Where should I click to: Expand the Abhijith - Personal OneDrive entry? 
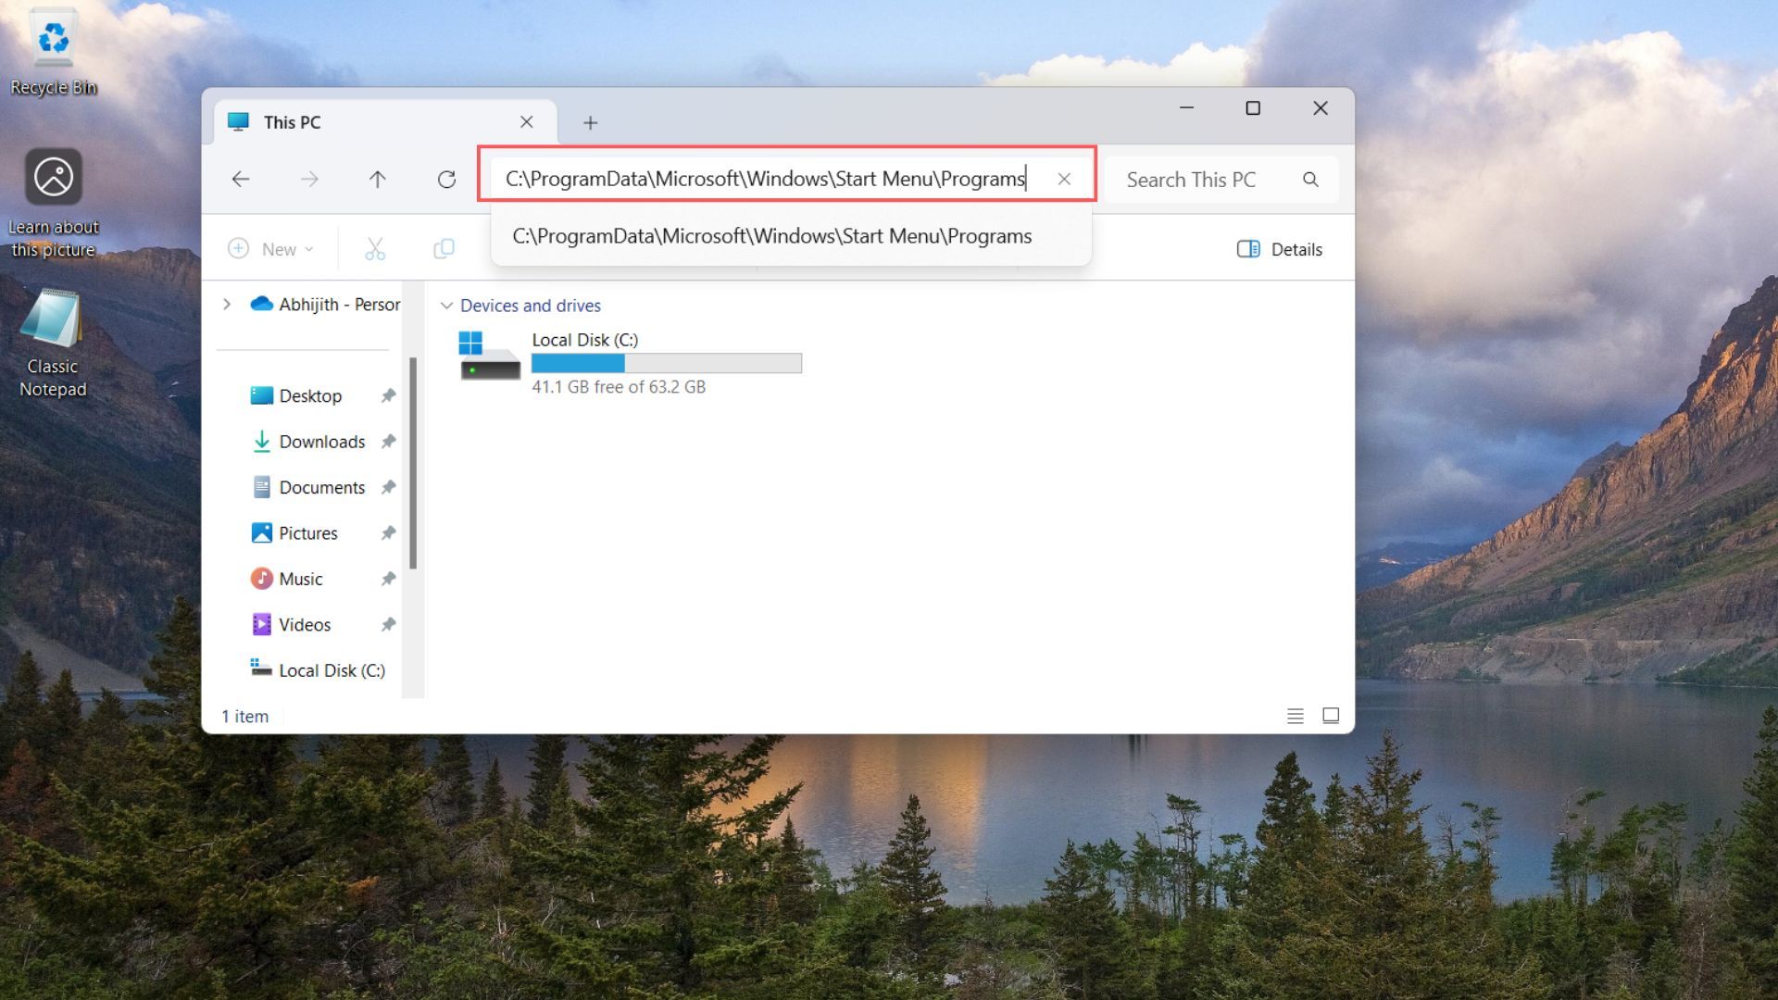(x=226, y=304)
